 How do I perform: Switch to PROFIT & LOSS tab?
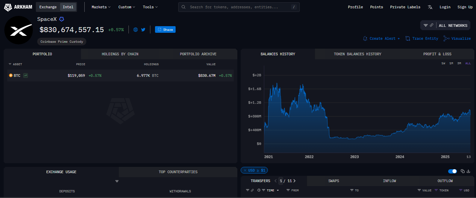437,54
